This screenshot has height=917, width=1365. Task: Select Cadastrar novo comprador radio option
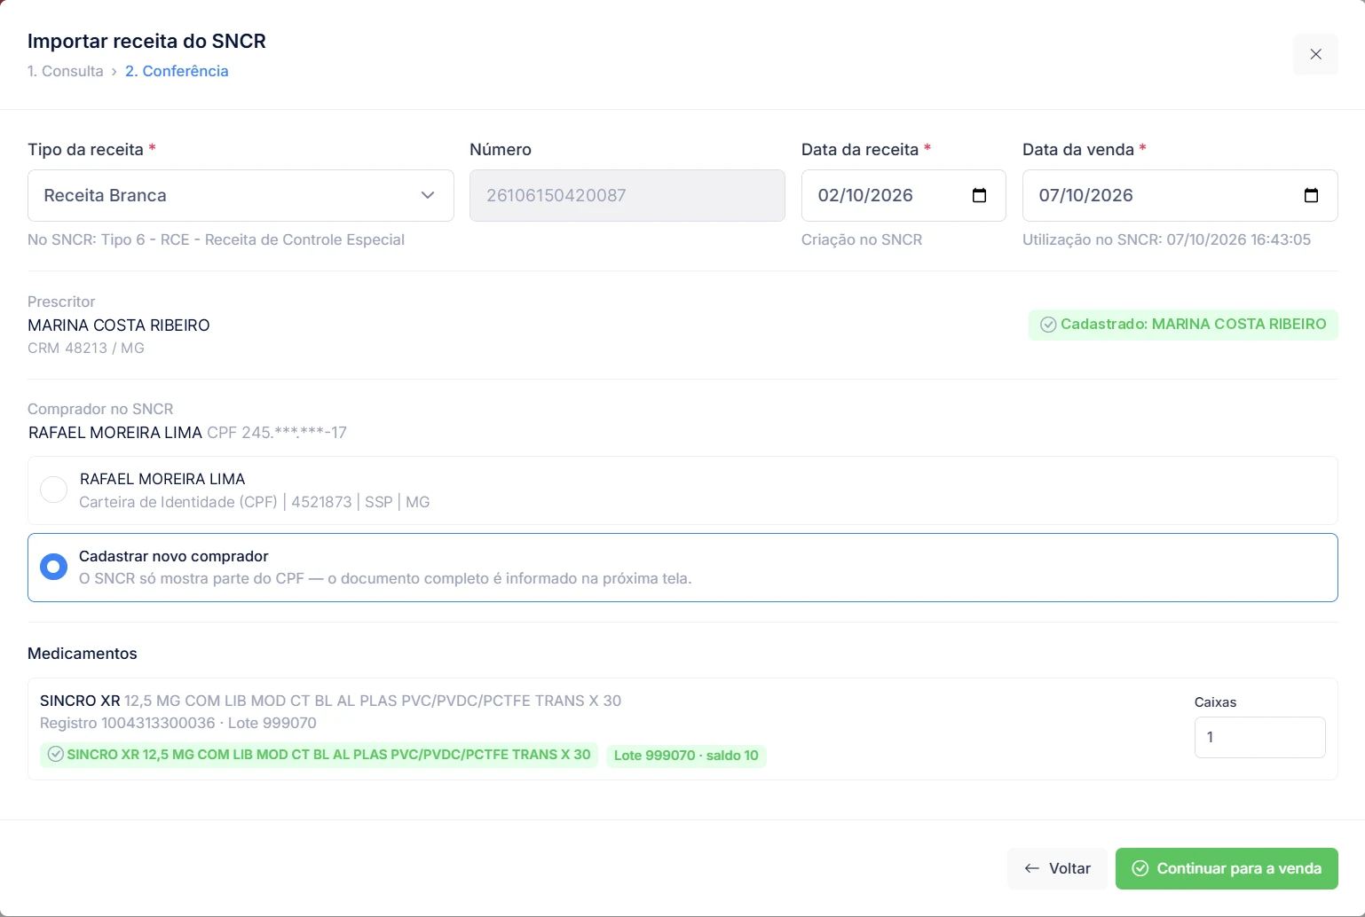coord(54,567)
